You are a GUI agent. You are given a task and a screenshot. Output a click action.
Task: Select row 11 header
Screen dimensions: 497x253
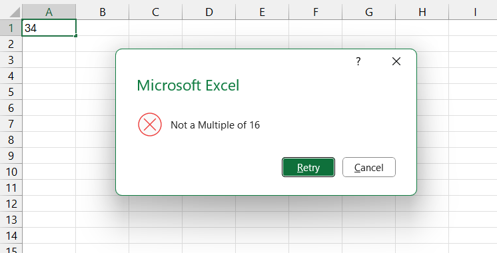11,188
